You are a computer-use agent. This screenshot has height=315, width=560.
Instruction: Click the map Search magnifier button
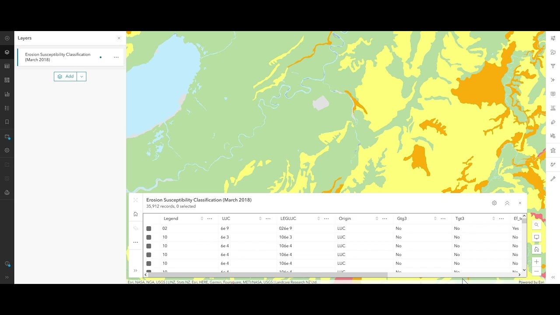click(x=536, y=225)
